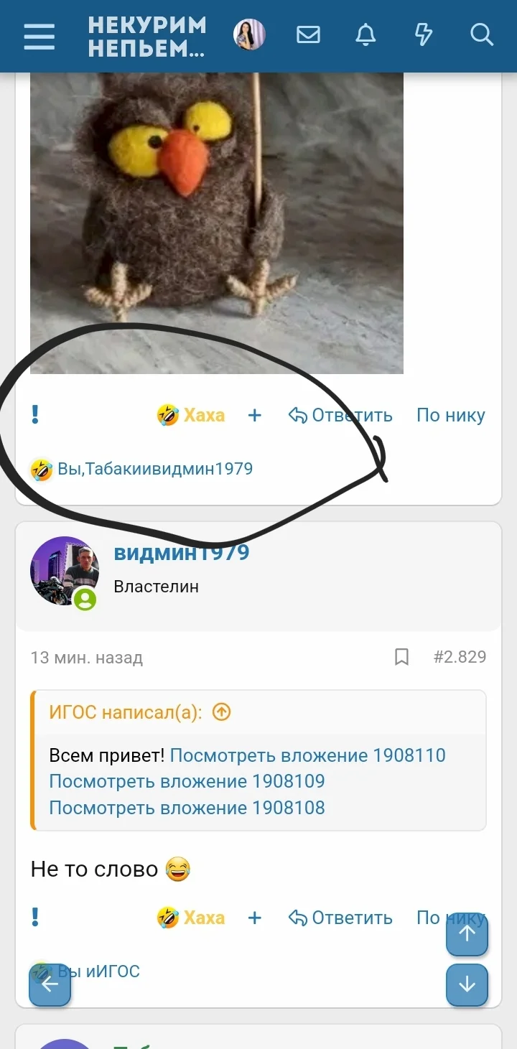Open Посмотреть вложение 1908109 link
Screen dimensions: 517x1049
pyautogui.click(x=187, y=781)
